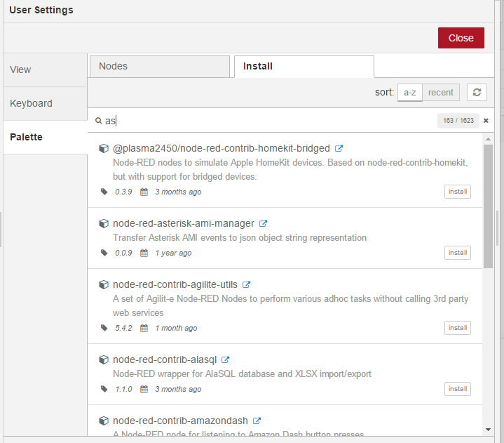Click calendar icon beside 1 year ago
This screenshot has height=443, width=504.
click(144, 253)
